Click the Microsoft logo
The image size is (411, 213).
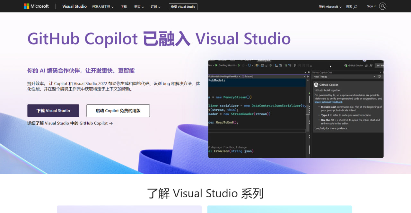pyautogui.click(x=36, y=6)
